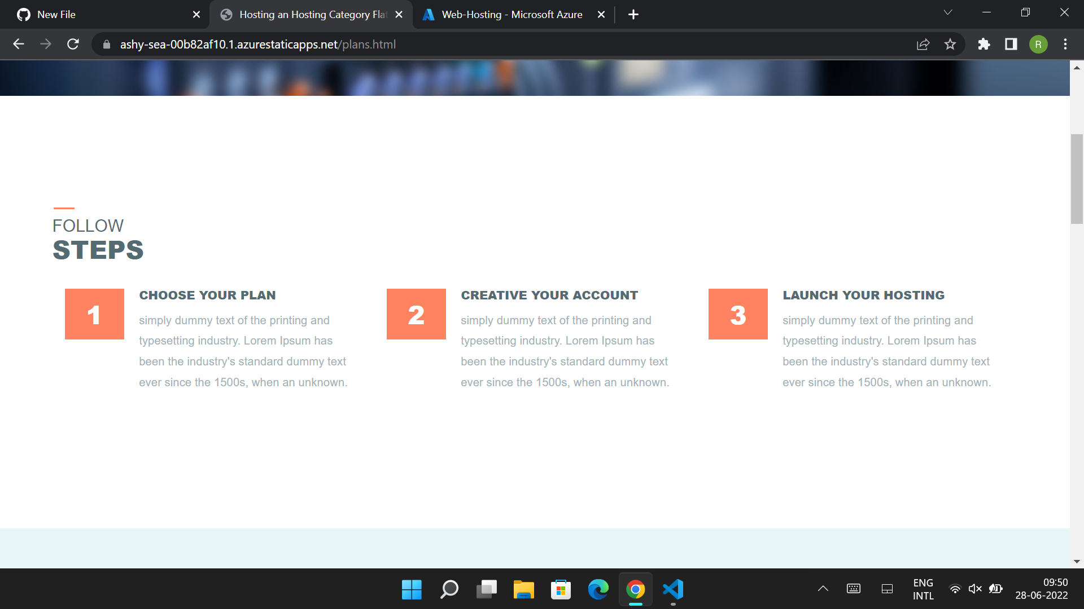Open Task View on taskbar
This screenshot has width=1084, height=609.
[486, 590]
